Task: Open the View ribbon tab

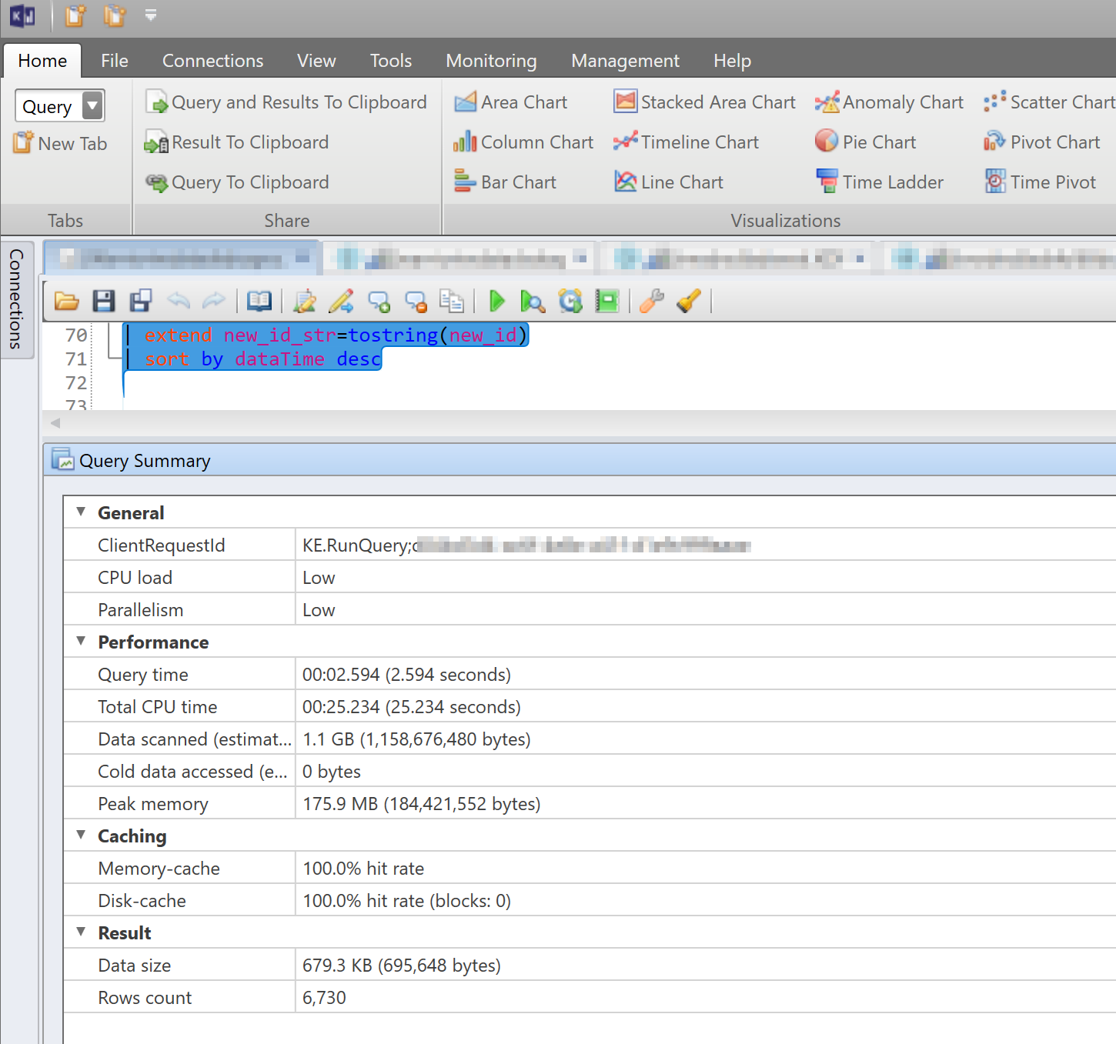Action: (316, 61)
